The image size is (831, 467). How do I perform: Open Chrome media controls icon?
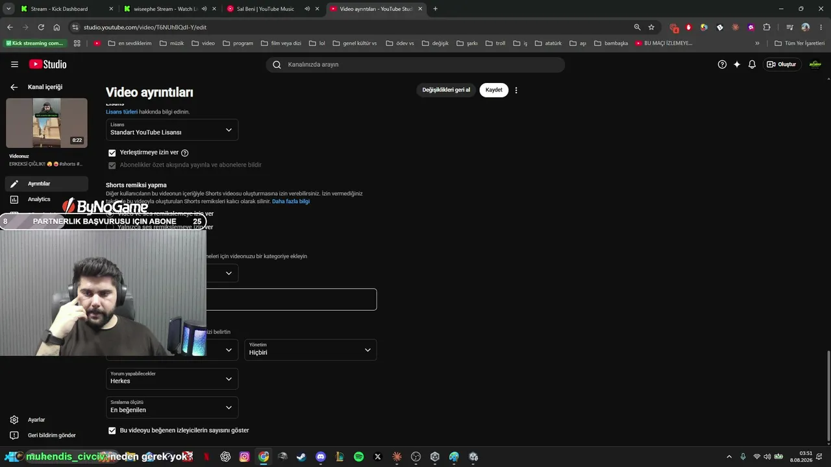(789, 27)
